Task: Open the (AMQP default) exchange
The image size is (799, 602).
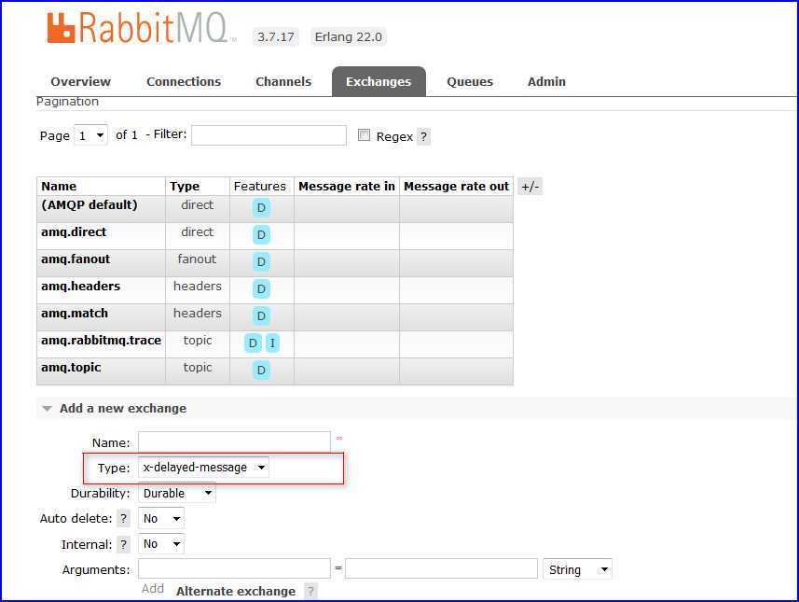Action: 90,205
